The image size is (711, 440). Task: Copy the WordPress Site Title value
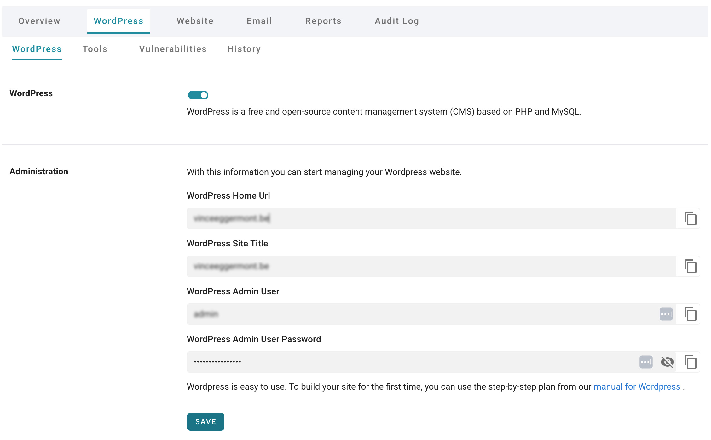pyautogui.click(x=690, y=266)
